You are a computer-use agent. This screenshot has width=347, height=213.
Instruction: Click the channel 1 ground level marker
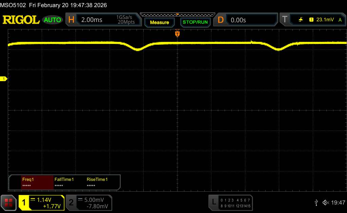click(4, 79)
